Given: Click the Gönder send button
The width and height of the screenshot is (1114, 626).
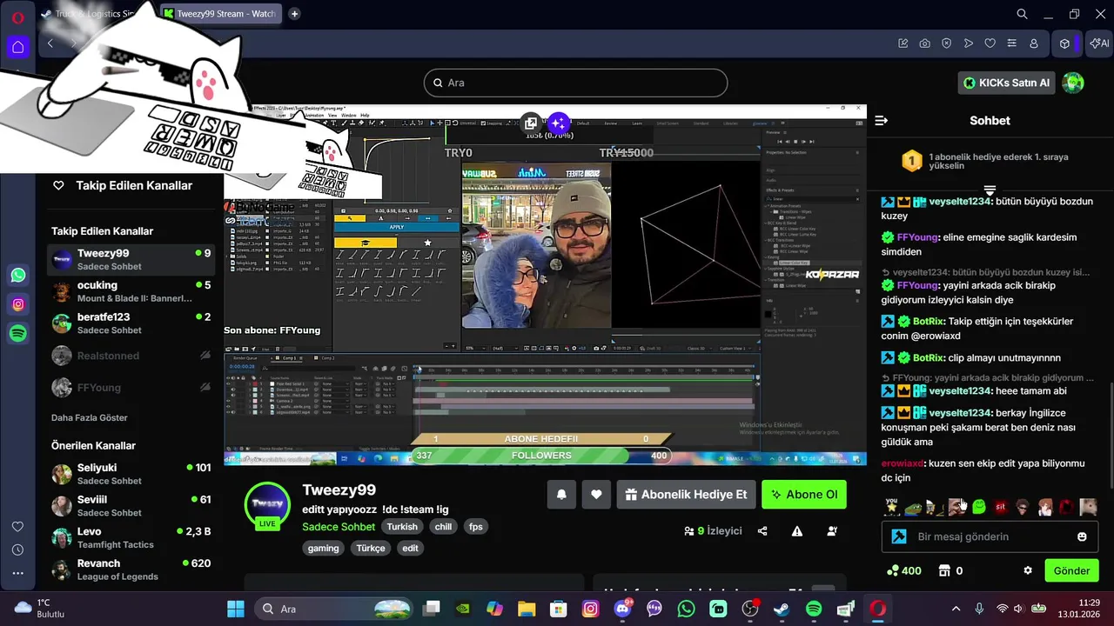Looking at the screenshot, I should 1071,571.
